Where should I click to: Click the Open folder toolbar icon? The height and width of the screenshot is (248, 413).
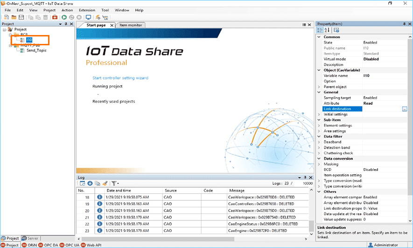point(14,17)
